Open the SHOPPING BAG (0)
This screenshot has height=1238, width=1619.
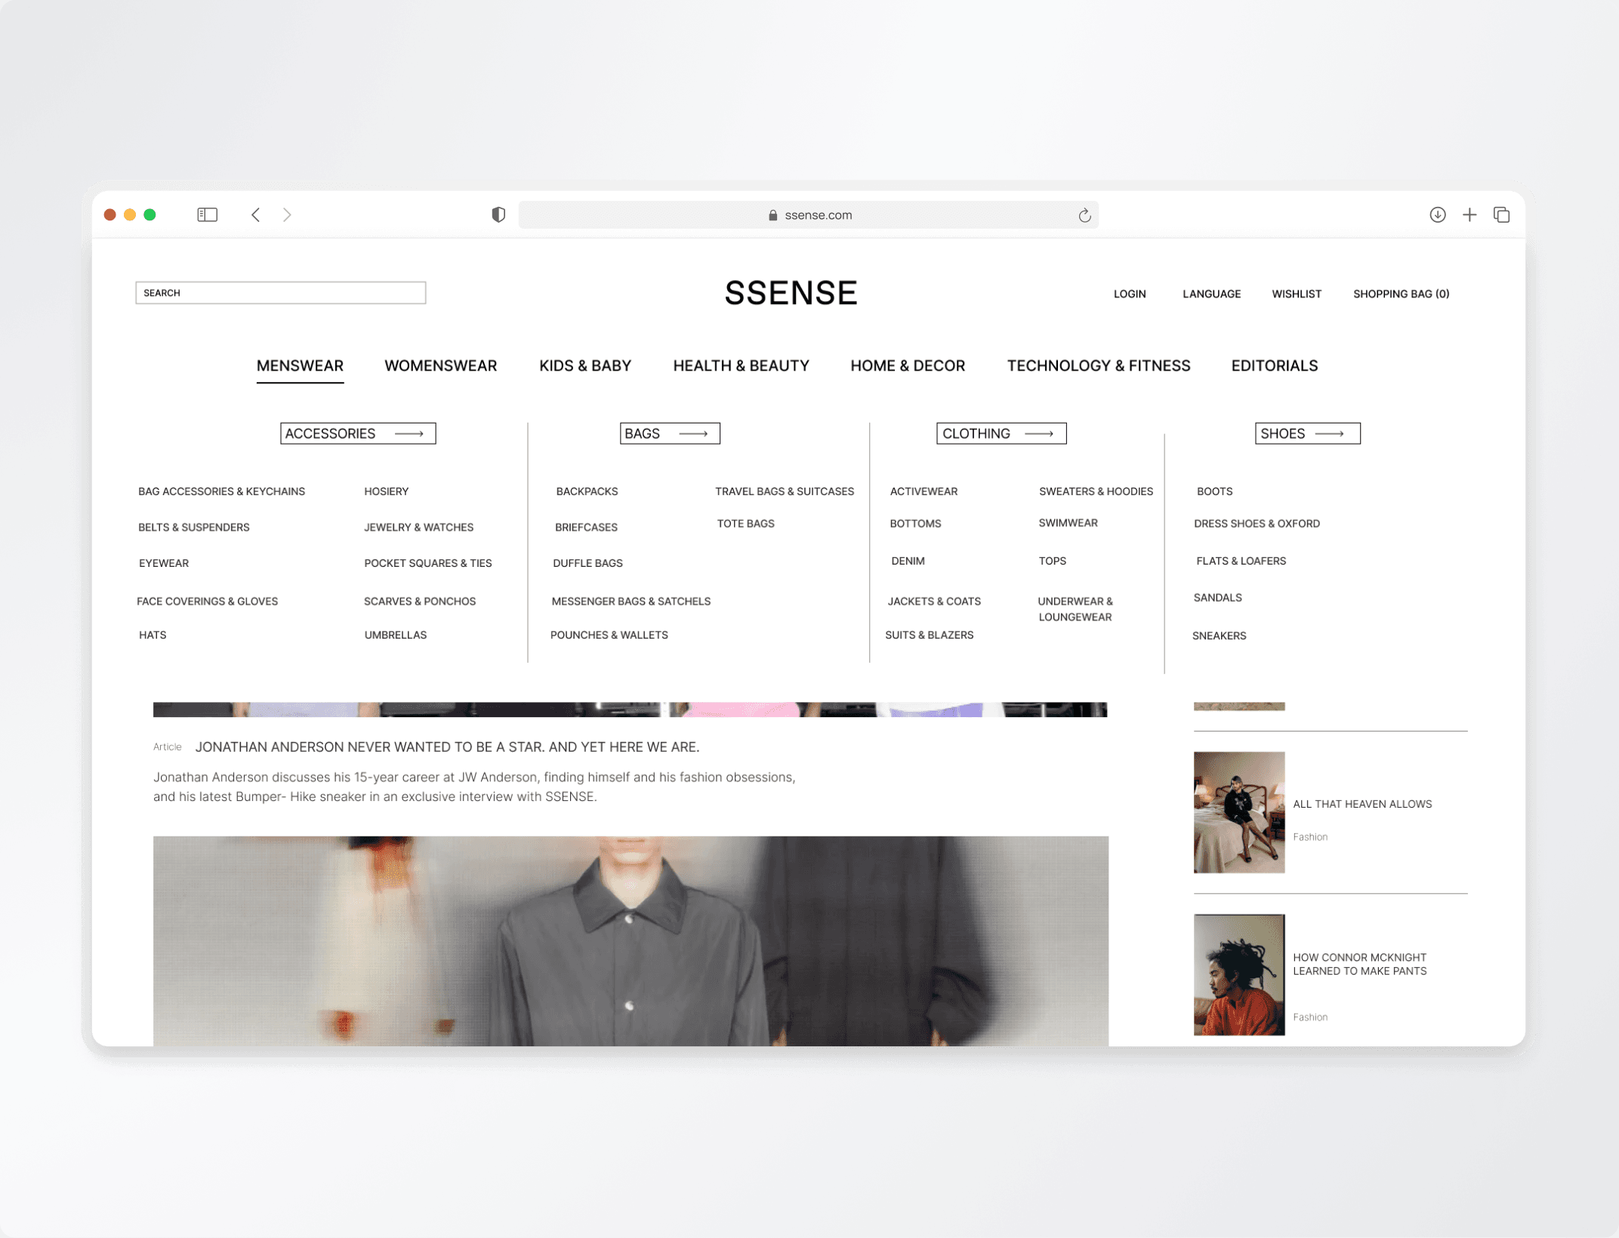pos(1401,294)
